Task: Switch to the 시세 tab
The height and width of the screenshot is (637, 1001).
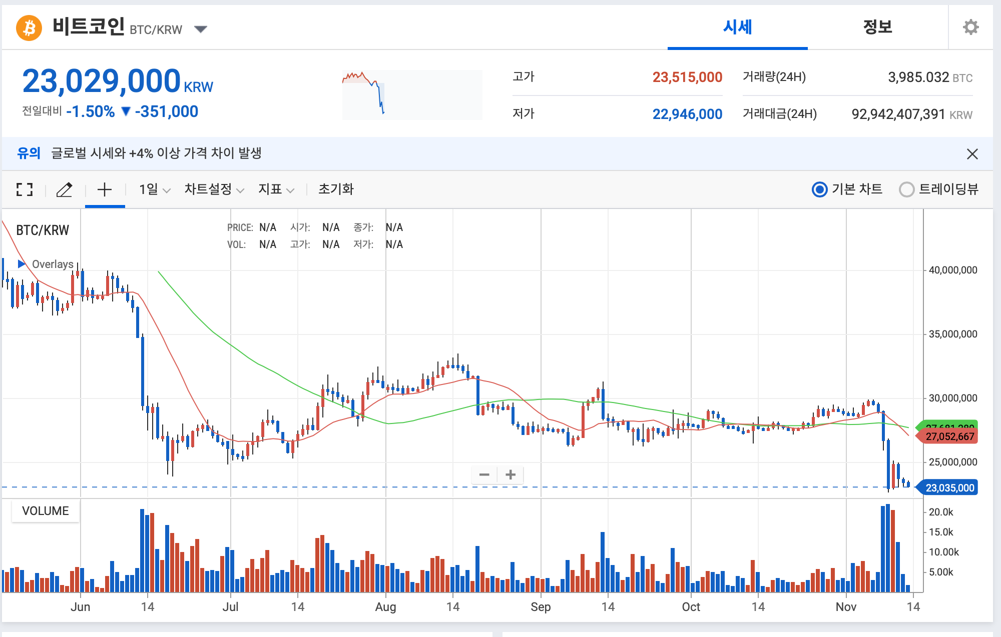Action: coord(737,27)
